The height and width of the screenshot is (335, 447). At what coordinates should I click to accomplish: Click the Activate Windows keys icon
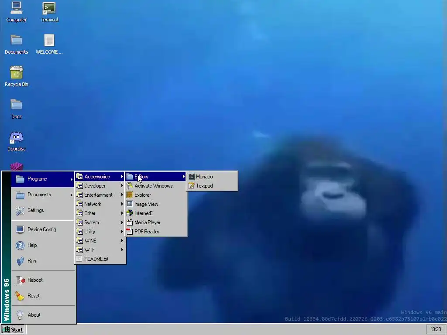click(x=130, y=186)
